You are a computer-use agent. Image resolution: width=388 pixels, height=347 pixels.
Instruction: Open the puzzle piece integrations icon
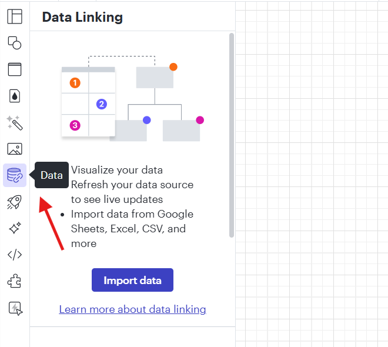pyautogui.click(x=15, y=281)
